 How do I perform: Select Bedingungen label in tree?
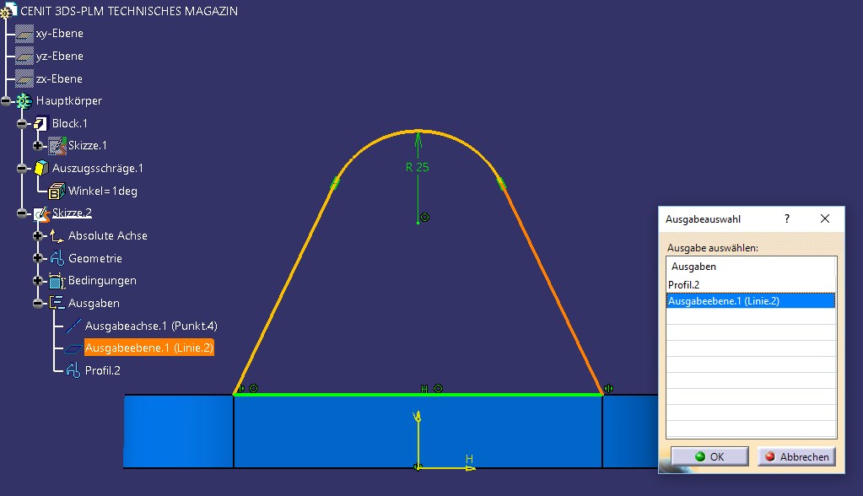click(102, 281)
